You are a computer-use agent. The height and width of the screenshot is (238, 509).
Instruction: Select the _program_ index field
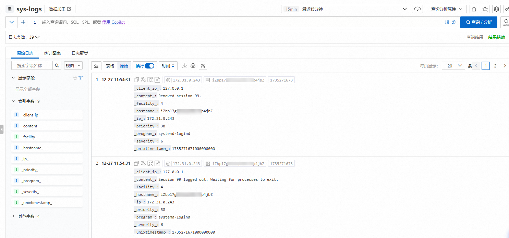pyautogui.click(x=47, y=181)
